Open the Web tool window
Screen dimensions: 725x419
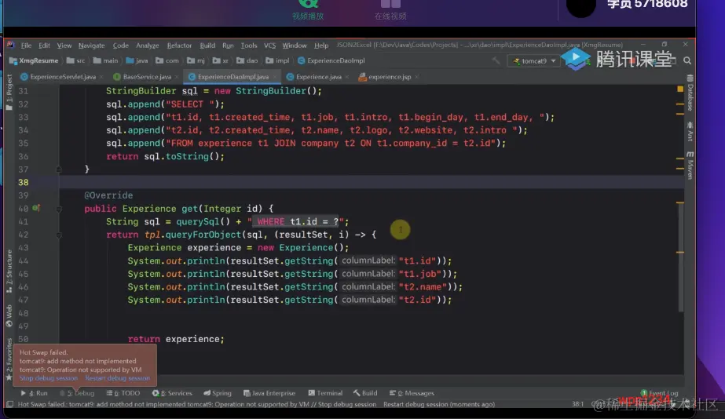9,316
